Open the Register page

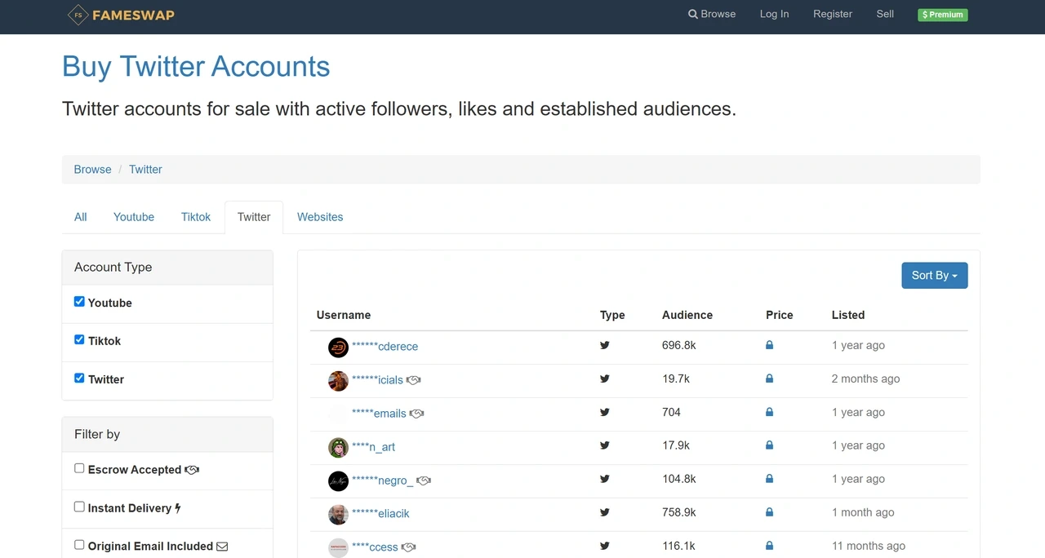pos(832,14)
